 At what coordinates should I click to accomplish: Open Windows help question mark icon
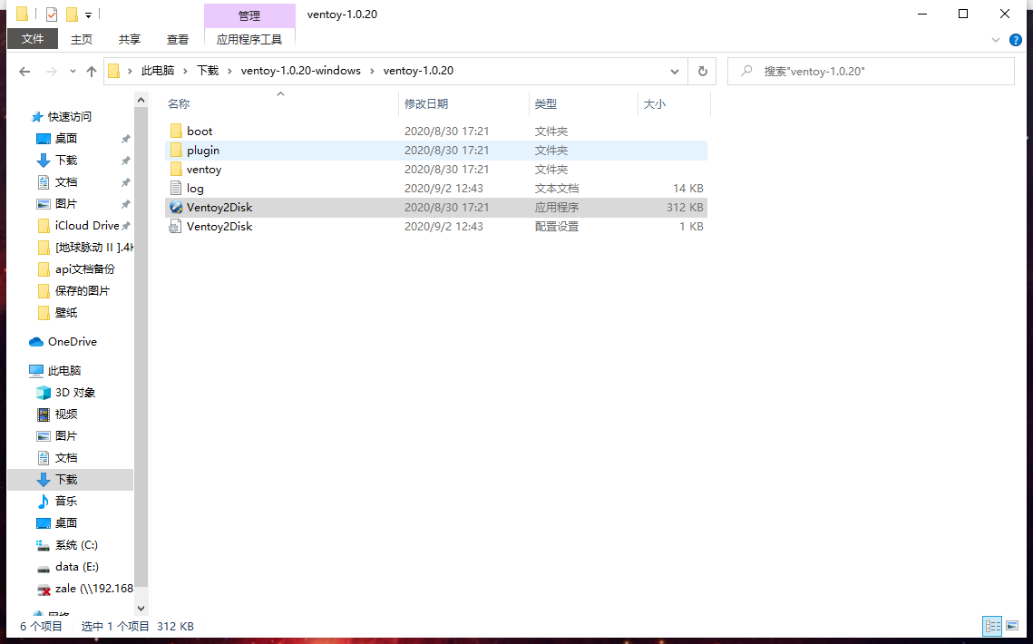1016,40
